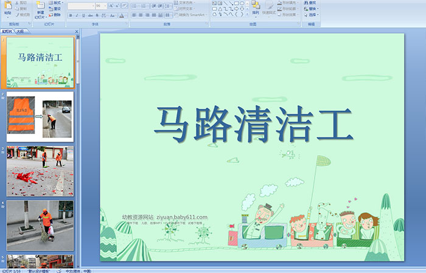
Task: Click the increase font size icon
Action: click(x=111, y=5)
